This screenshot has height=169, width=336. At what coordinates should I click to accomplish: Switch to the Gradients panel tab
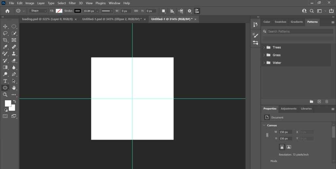tap(297, 22)
